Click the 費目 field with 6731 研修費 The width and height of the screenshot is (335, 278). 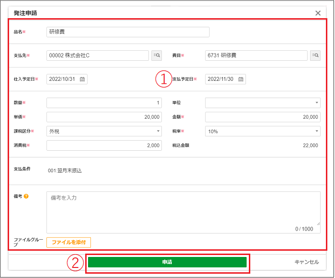257,56
